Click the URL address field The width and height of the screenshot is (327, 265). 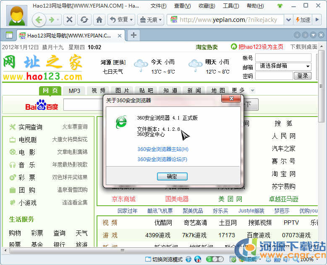(x=228, y=20)
